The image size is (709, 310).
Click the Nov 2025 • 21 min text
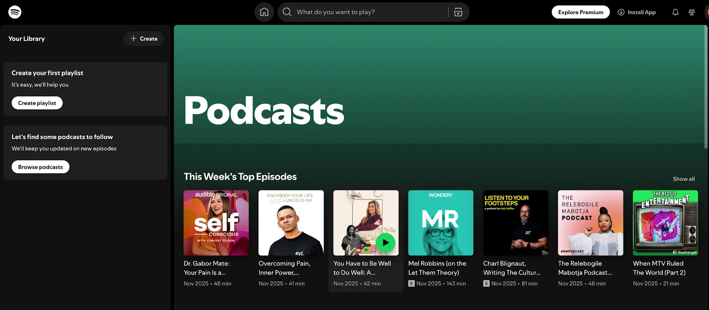tap(656, 283)
